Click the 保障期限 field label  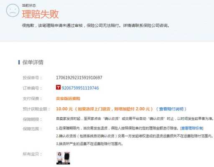(32, 119)
